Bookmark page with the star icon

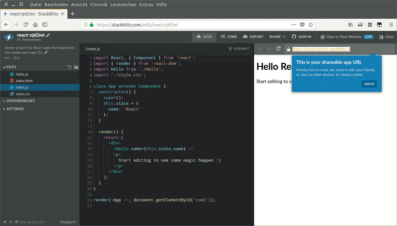point(311,25)
